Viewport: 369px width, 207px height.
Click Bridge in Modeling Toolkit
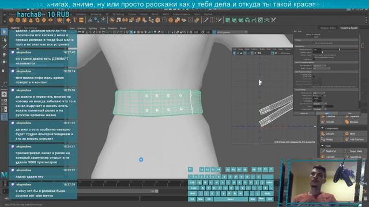[329, 139]
